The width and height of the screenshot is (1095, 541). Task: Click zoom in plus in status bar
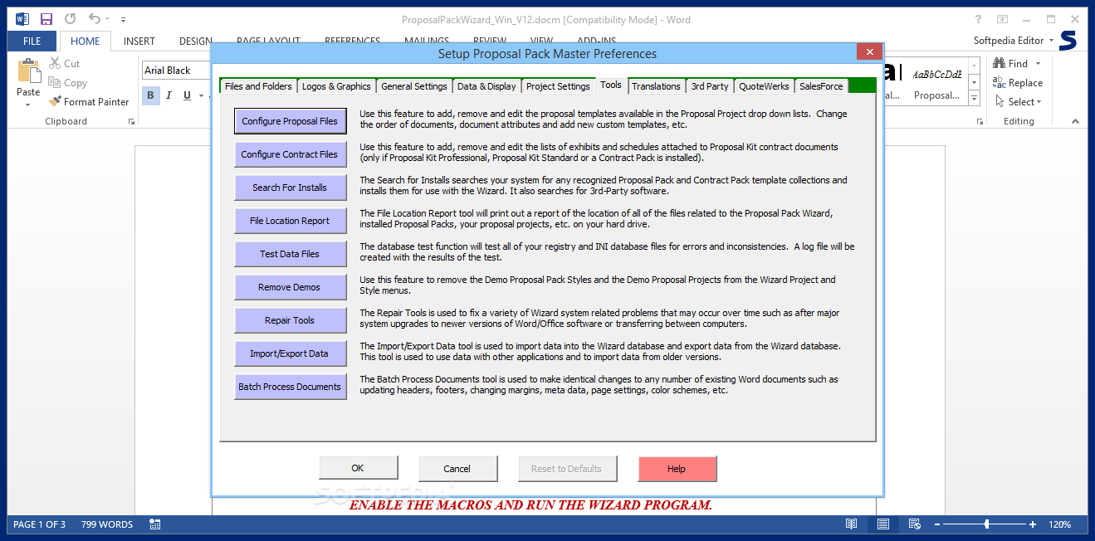click(x=1033, y=524)
